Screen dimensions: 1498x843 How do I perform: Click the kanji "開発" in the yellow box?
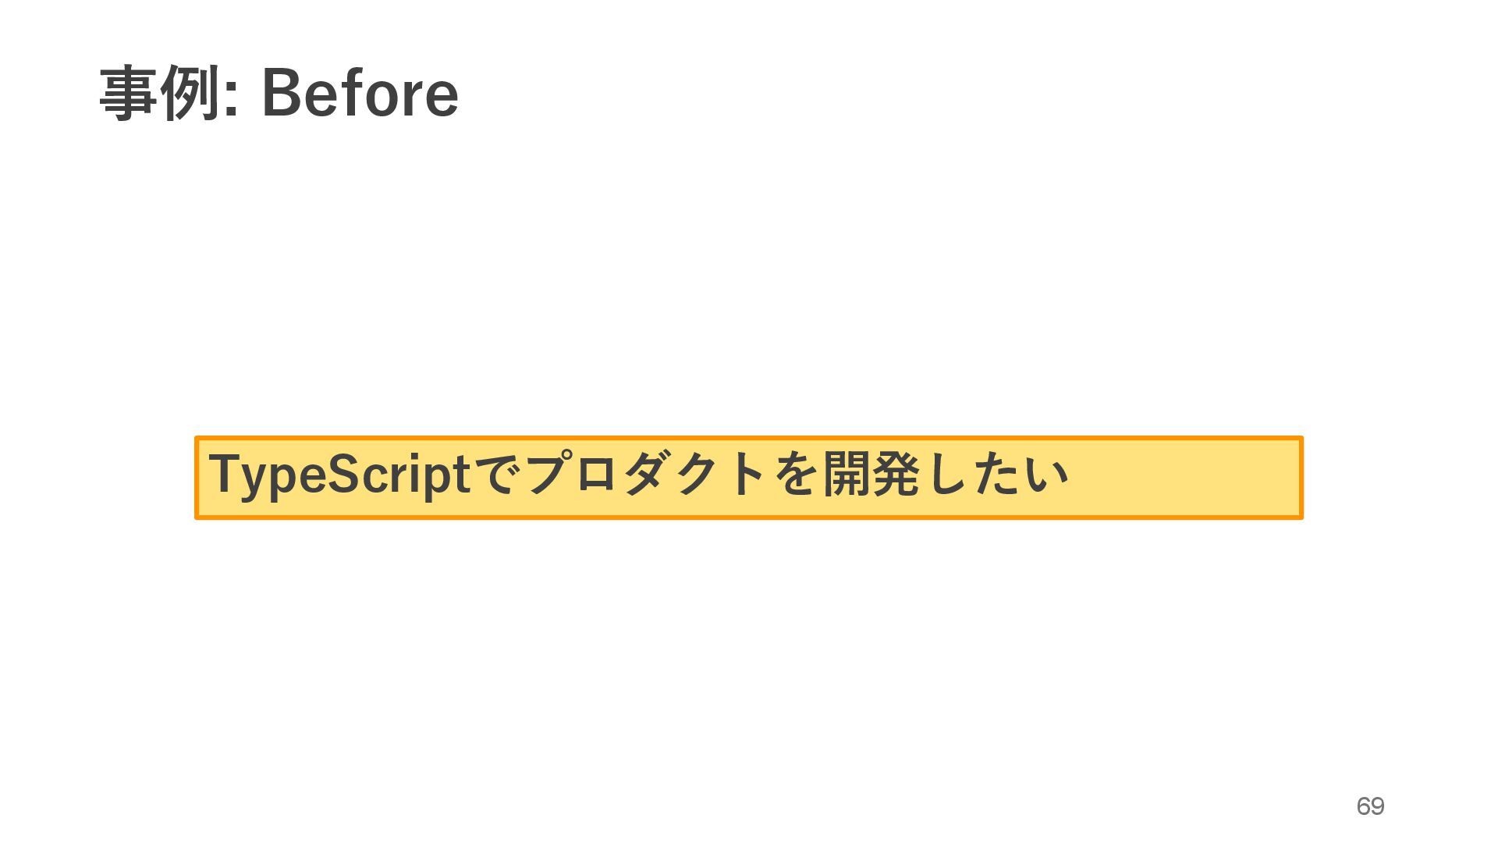pos(871,474)
